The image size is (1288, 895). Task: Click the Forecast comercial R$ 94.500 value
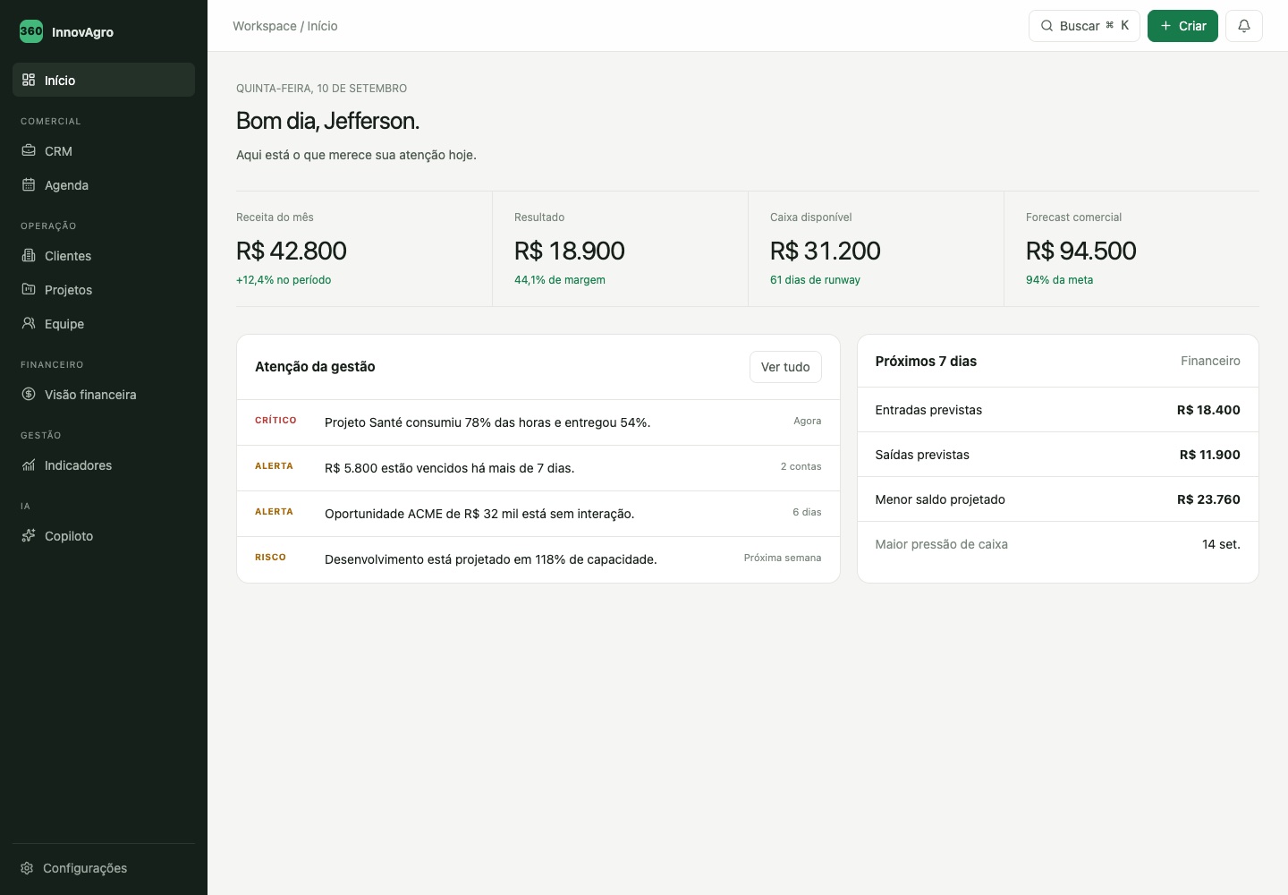1081,251
